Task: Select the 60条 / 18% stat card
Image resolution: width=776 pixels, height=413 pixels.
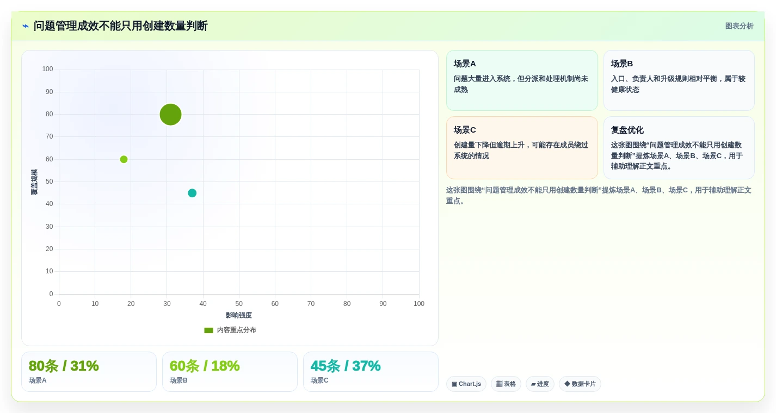Action: [x=230, y=372]
